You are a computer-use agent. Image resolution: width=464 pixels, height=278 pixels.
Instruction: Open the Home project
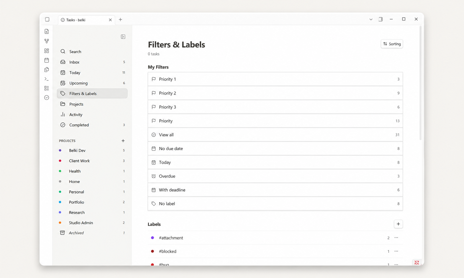coord(92,181)
